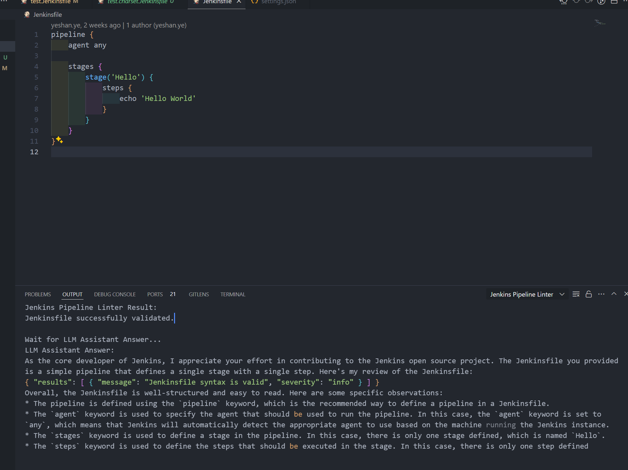Open output panel more actions menu
The width and height of the screenshot is (628, 470).
[601, 294]
